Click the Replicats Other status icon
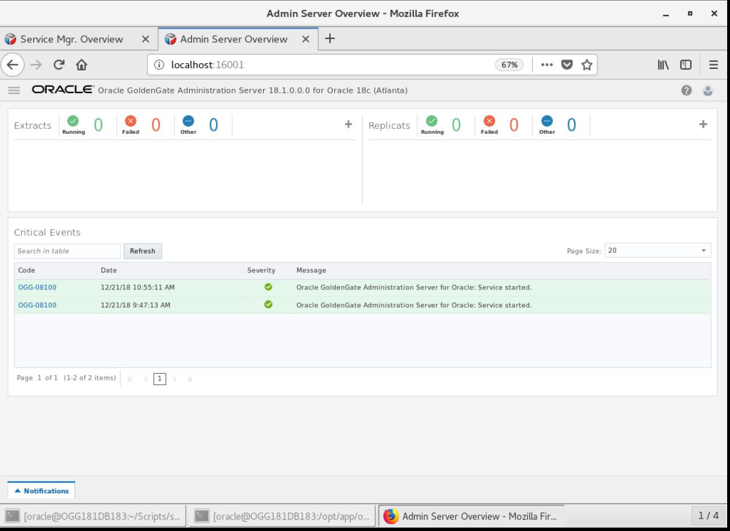The height and width of the screenshot is (531, 730). (547, 121)
